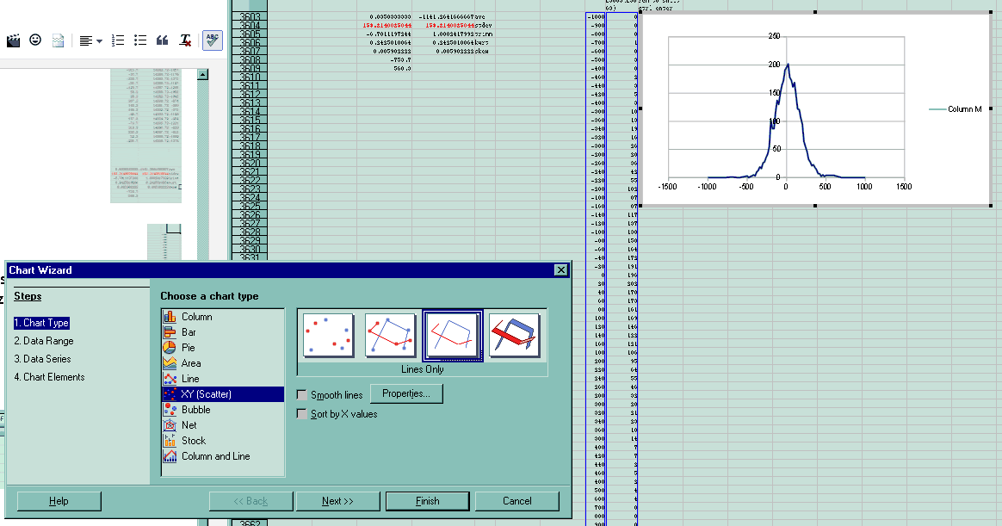Click the smiley emoticon toolbar icon
Image resolution: width=1002 pixels, height=526 pixels.
coord(34,39)
